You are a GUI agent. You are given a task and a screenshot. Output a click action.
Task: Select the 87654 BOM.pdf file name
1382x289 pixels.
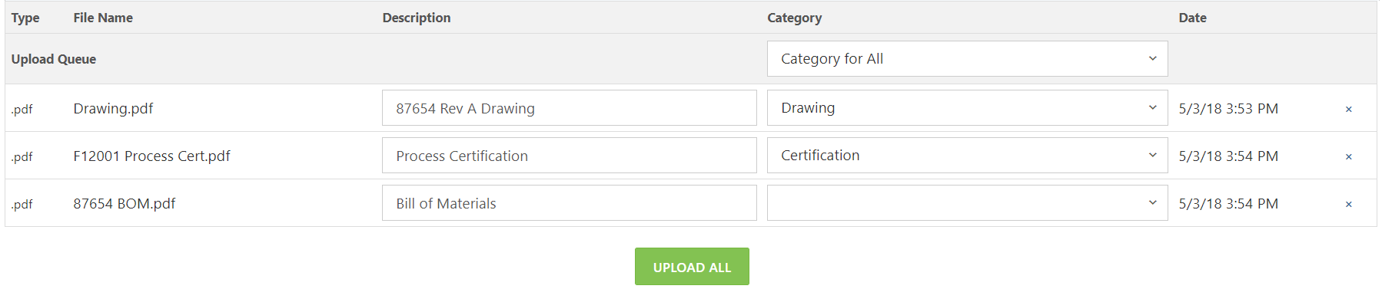point(124,204)
